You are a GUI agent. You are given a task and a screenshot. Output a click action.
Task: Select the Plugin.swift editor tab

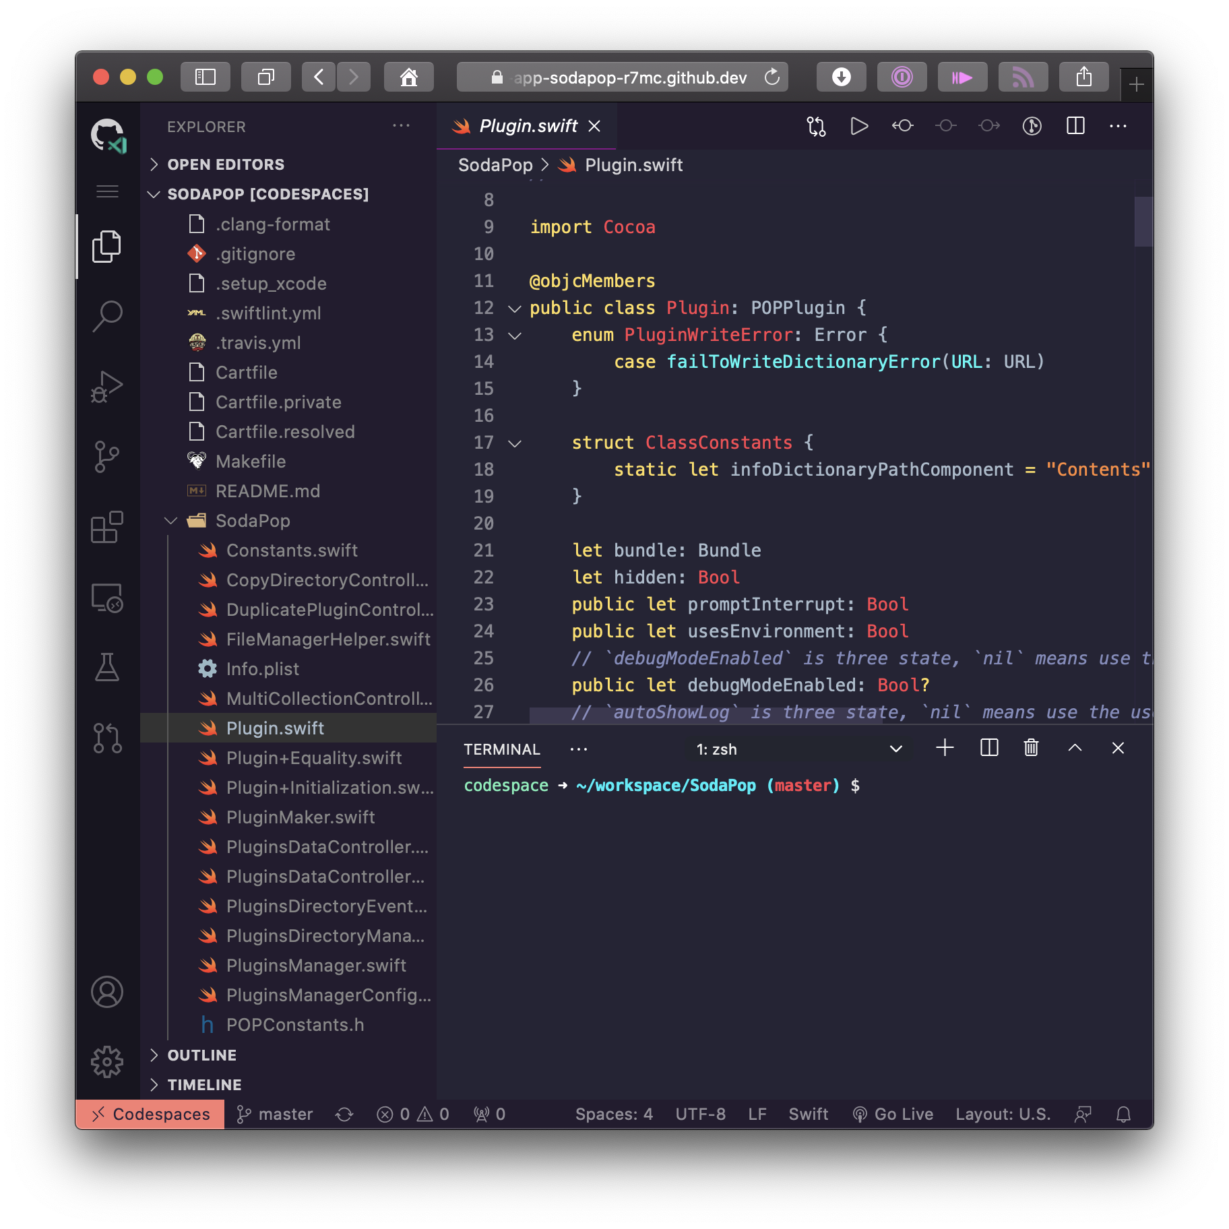point(526,126)
